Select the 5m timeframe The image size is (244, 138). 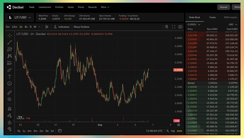click(8, 27)
